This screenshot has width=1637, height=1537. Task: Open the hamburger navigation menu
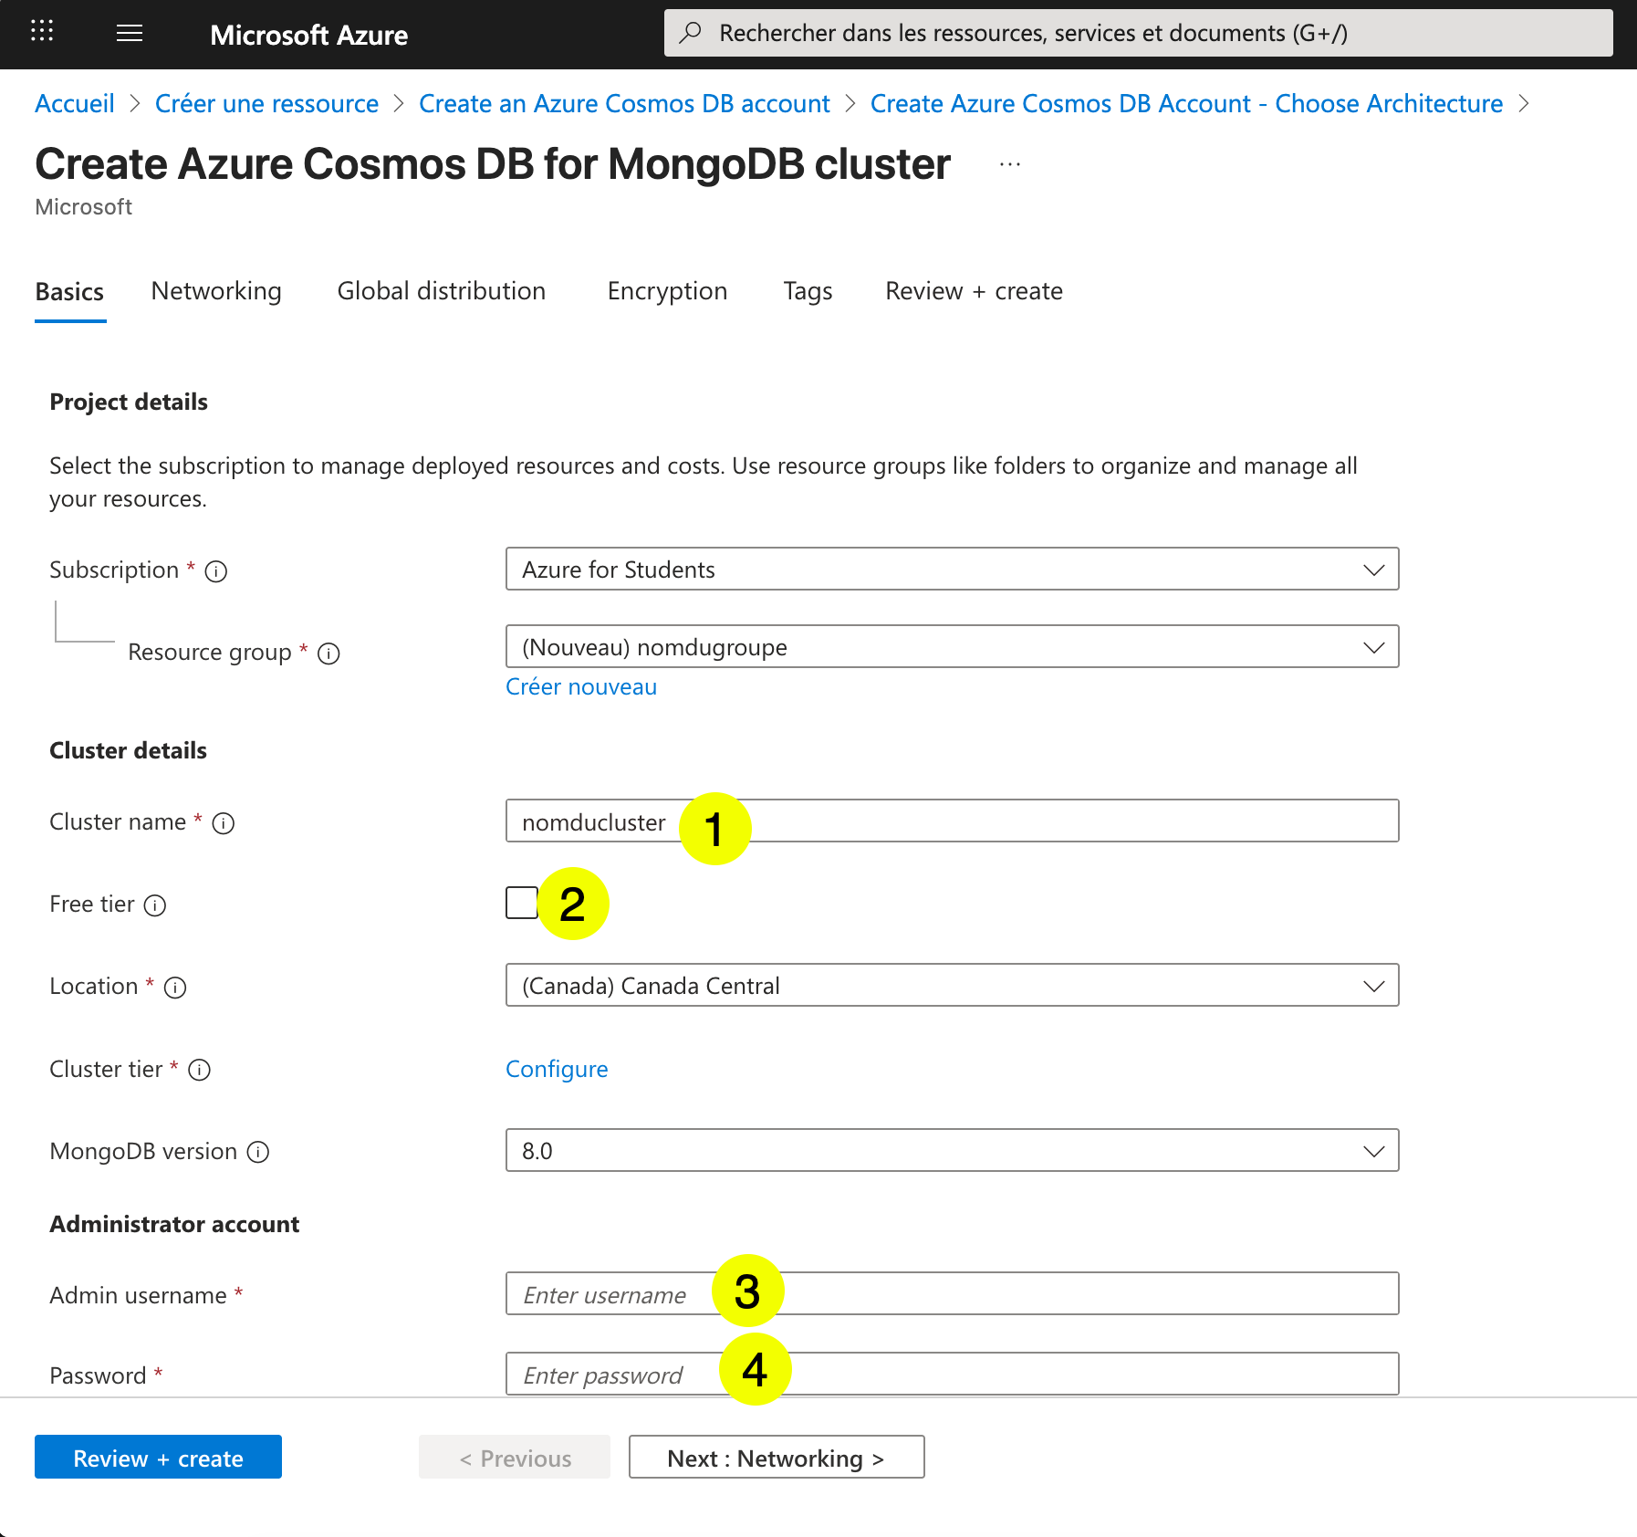(129, 33)
